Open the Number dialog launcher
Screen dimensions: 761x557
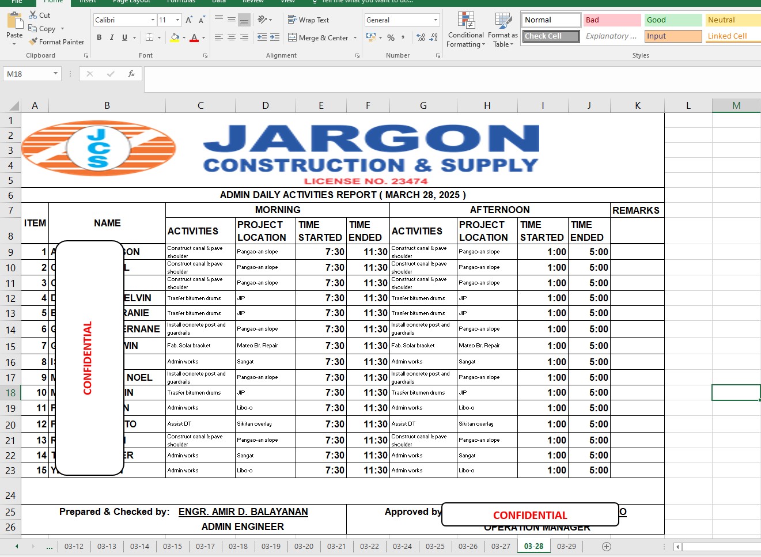click(x=438, y=56)
